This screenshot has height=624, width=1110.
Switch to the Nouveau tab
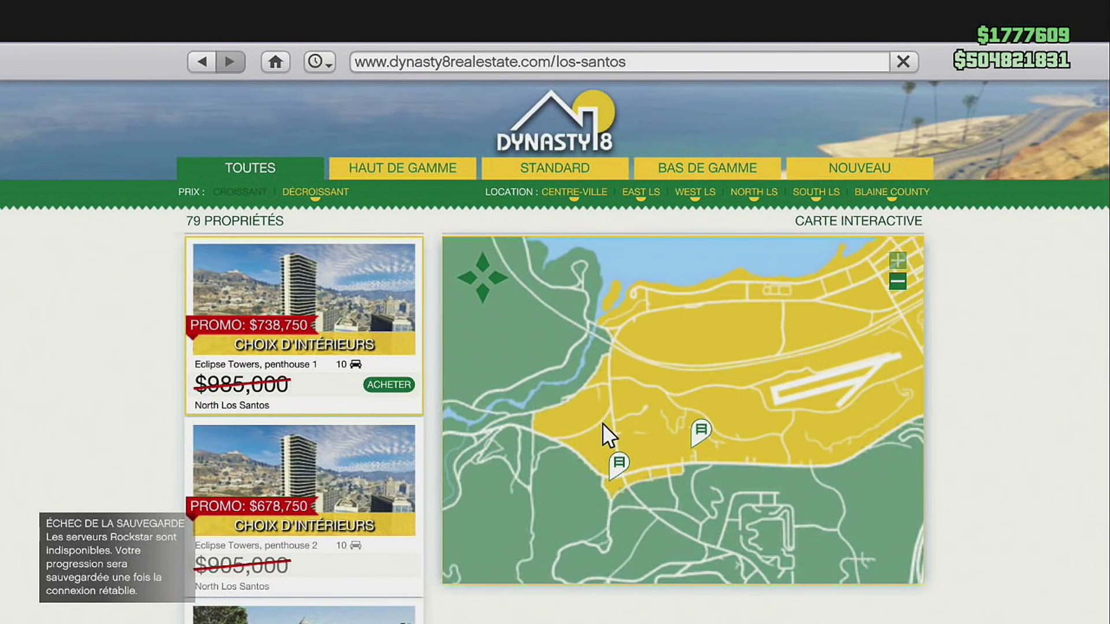859,168
